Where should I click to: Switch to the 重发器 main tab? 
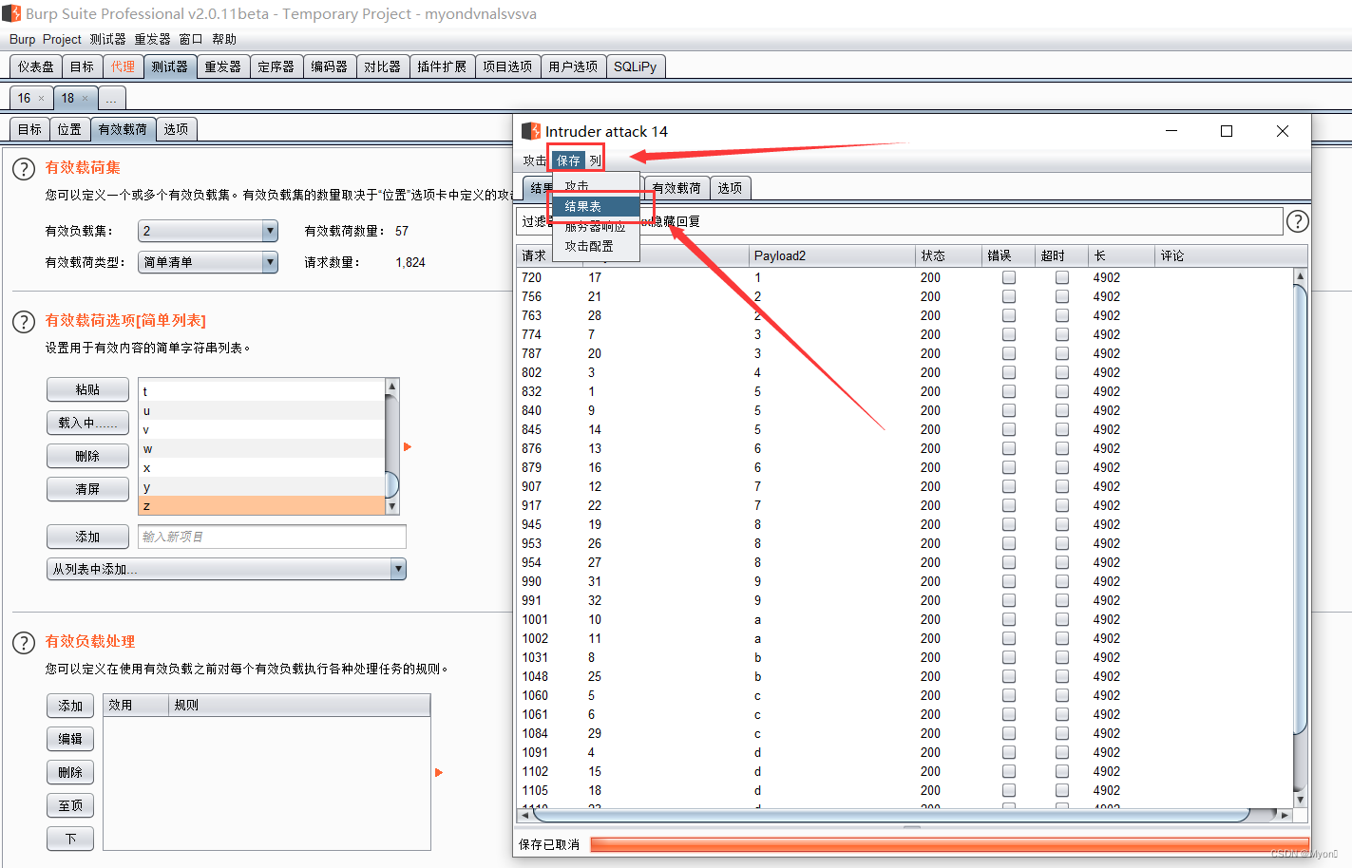(x=223, y=66)
